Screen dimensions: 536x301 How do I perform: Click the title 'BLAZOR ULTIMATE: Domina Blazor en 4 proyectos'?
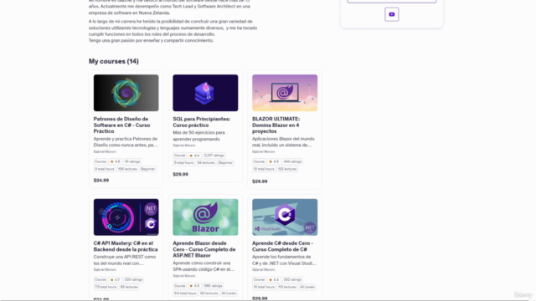click(276, 125)
